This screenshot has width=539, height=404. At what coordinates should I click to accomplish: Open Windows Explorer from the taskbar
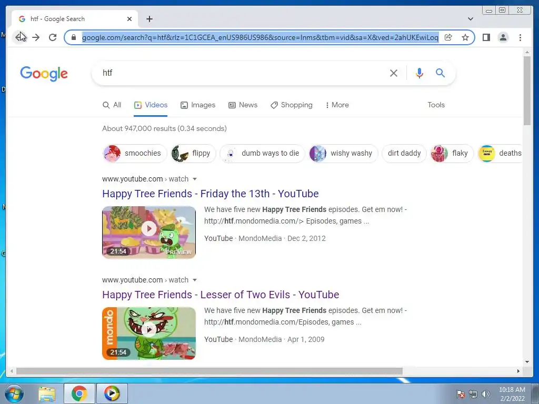tap(47, 393)
